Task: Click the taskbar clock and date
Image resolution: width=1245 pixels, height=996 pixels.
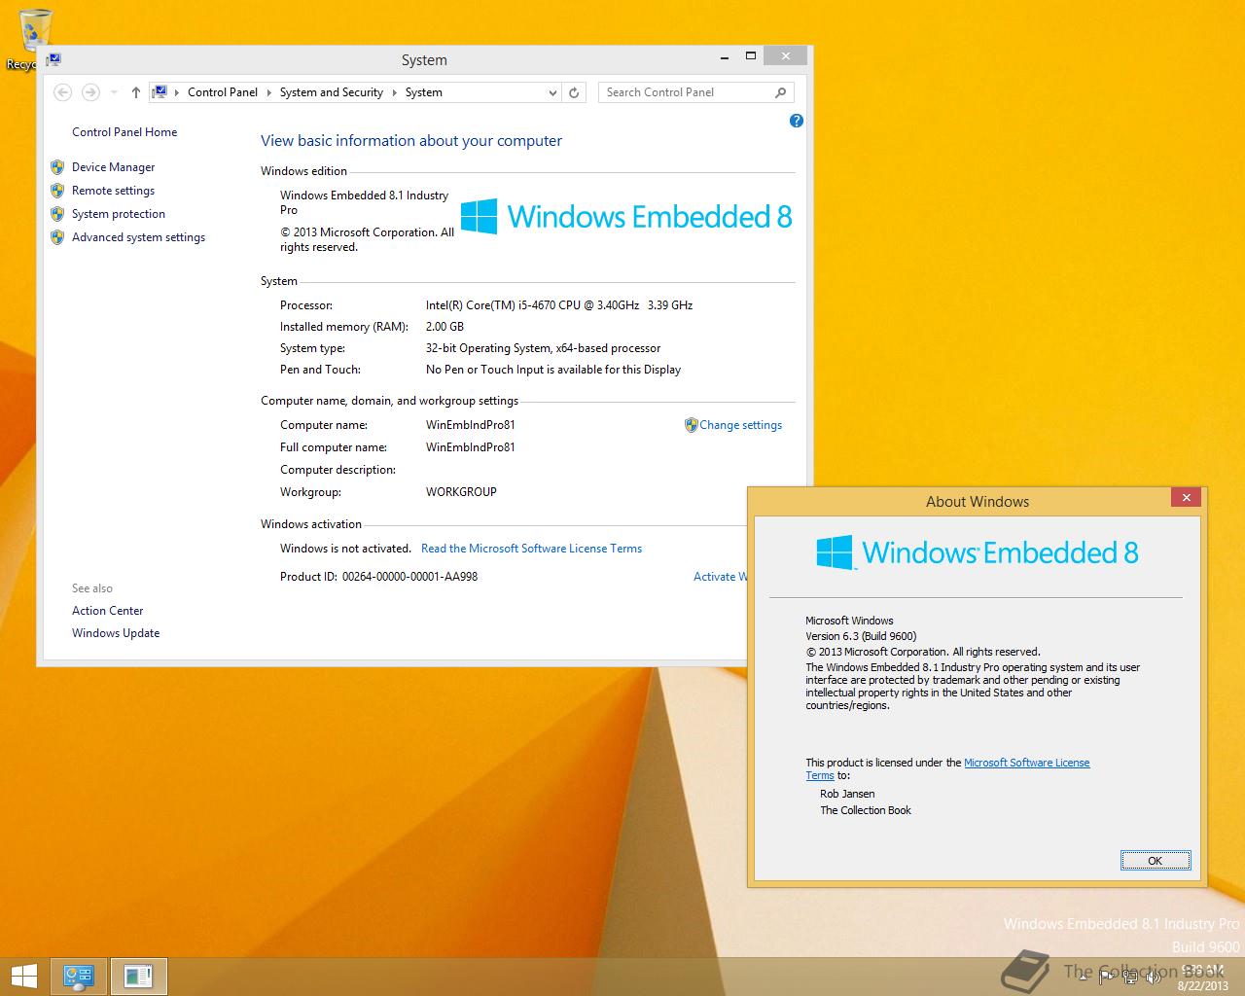Action: coord(1203,977)
